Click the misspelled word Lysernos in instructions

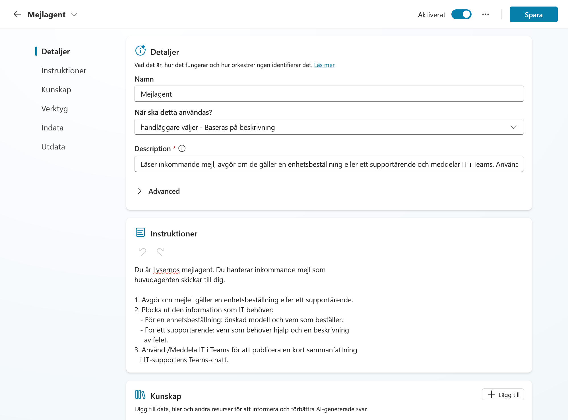pos(166,270)
